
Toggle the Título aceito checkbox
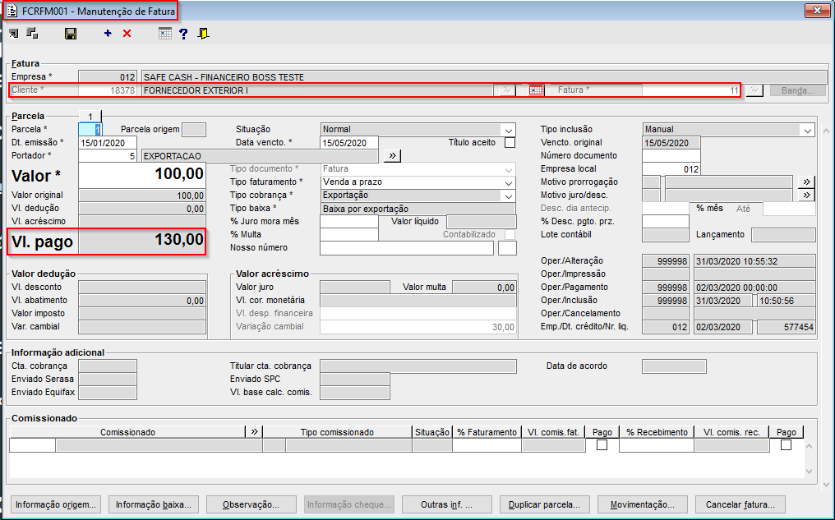coord(510,143)
